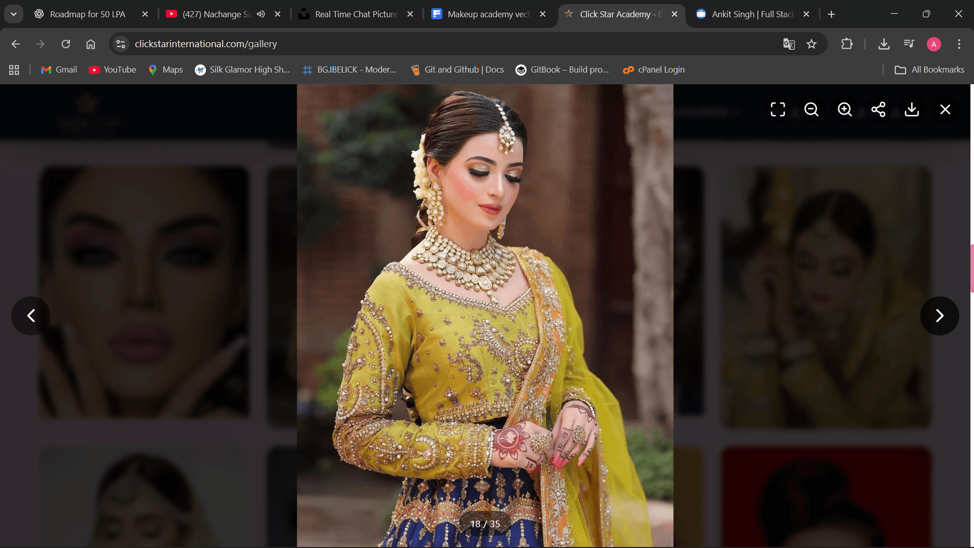Open the Maps bookmark
The width and height of the screenshot is (974, 548).
(x=165, y=70)
